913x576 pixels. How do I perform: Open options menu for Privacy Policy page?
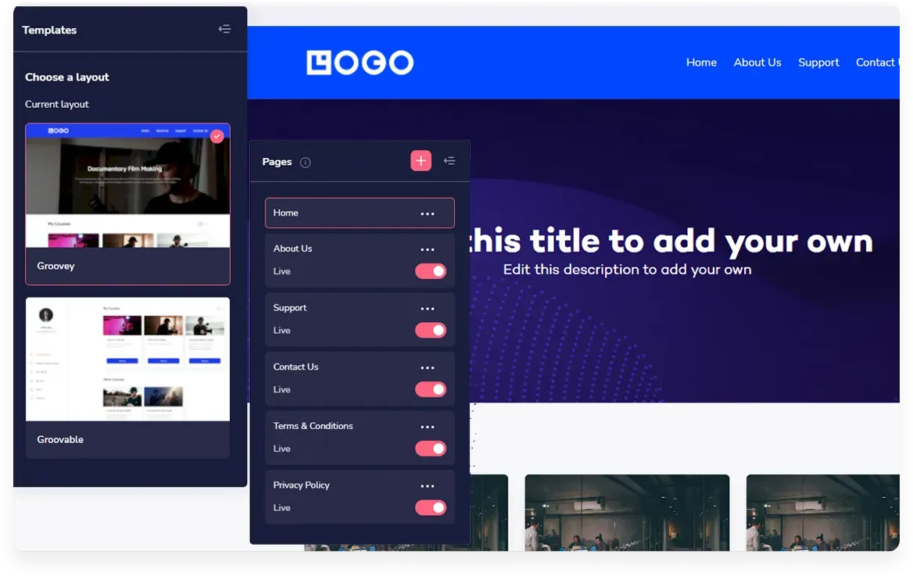click(427, 486)
